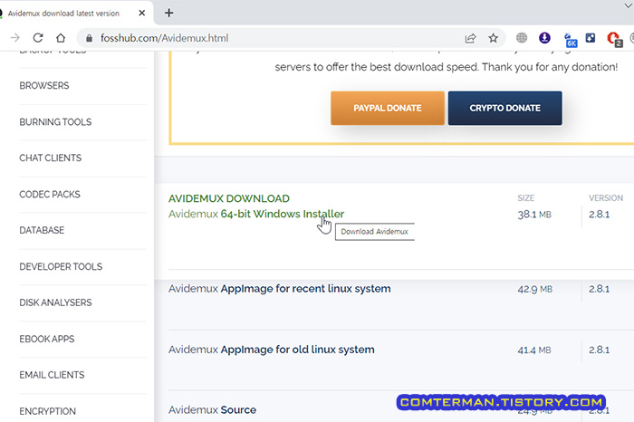Download Avidemux 64-bit Windows Installer
The height and width of the screenshot is (422, 634).
pos(256,214)
